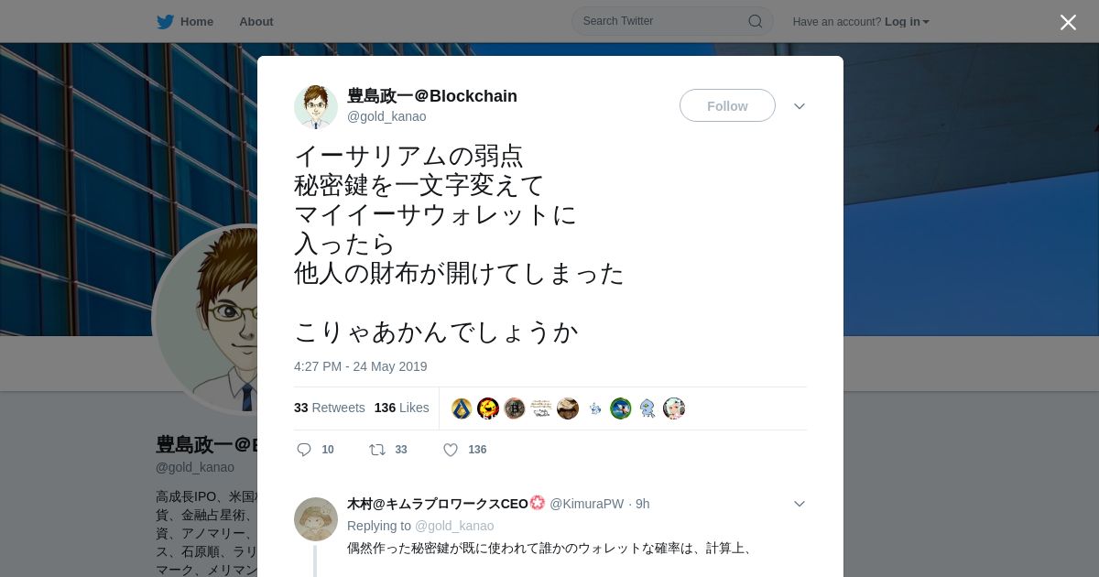Open the tweet timestamp 4:27 PM - 24 May 2019

point(361,366)
